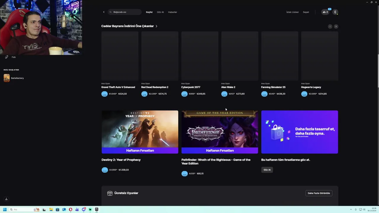This screenshot has width=379, height=213.
Task: Click Daha Fazla Görüntüle button
Action: (x=319, y=193)
